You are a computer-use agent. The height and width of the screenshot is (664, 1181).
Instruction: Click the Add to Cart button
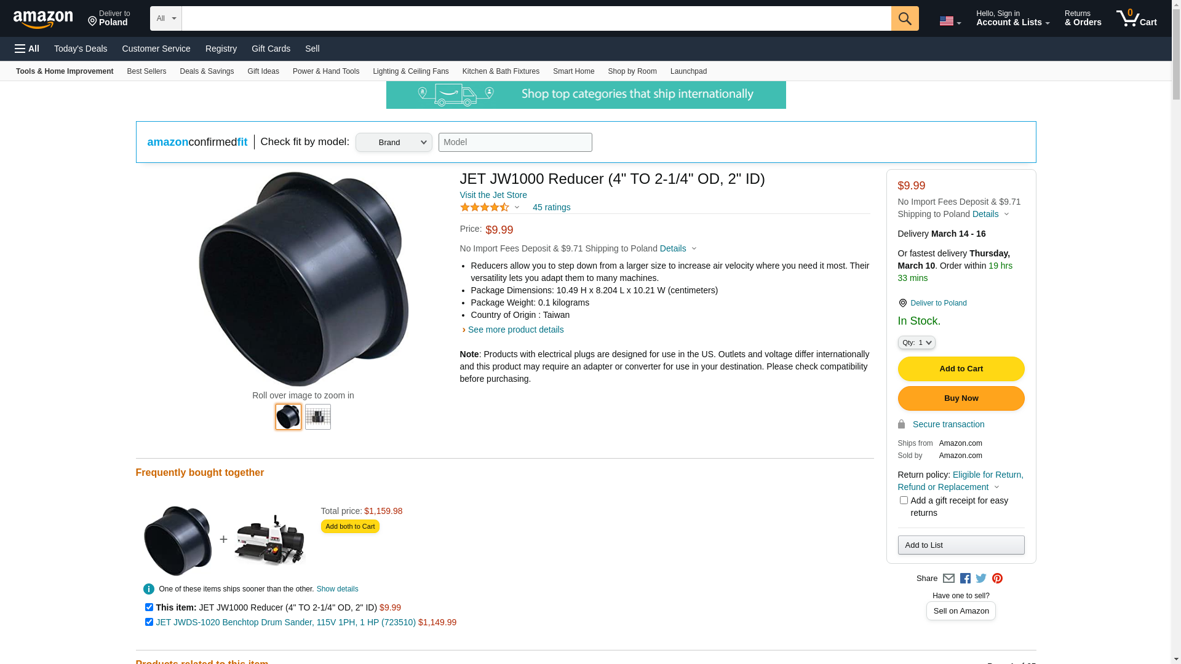[961, 369]
